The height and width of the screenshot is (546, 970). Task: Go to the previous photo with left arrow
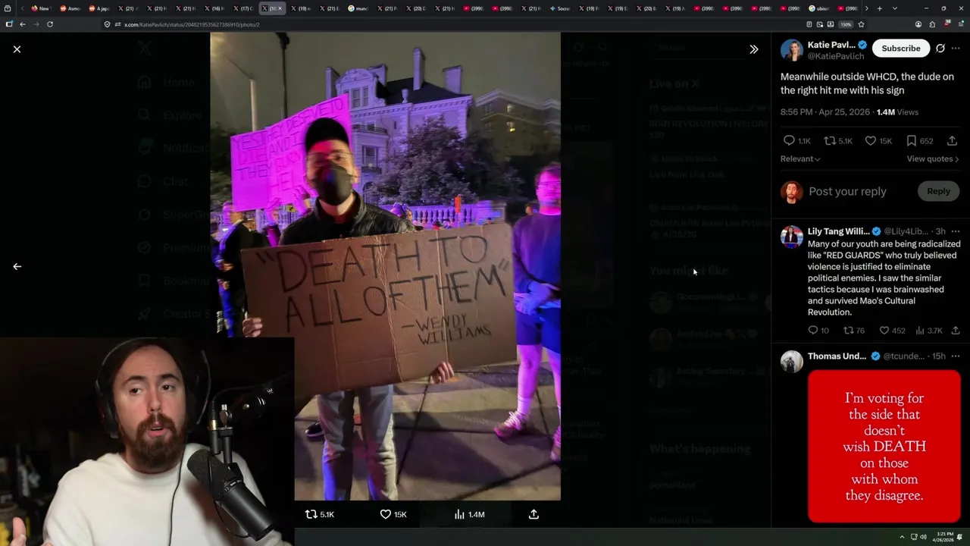point(17,266)
